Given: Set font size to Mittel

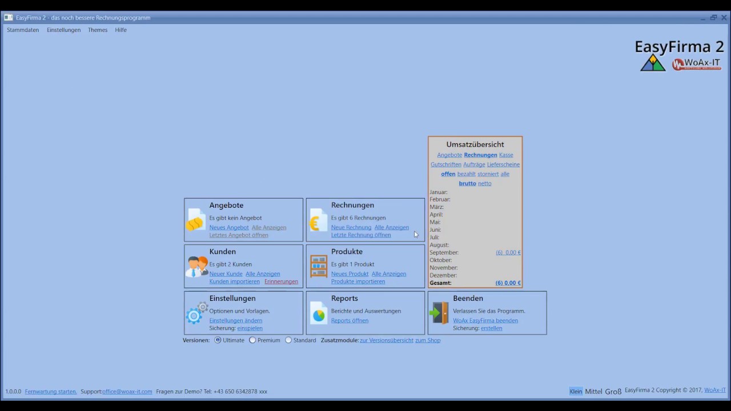Looking at the screenshot, I should pos(593,392).
